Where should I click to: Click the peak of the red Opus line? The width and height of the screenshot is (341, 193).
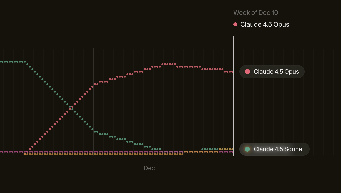169,64
